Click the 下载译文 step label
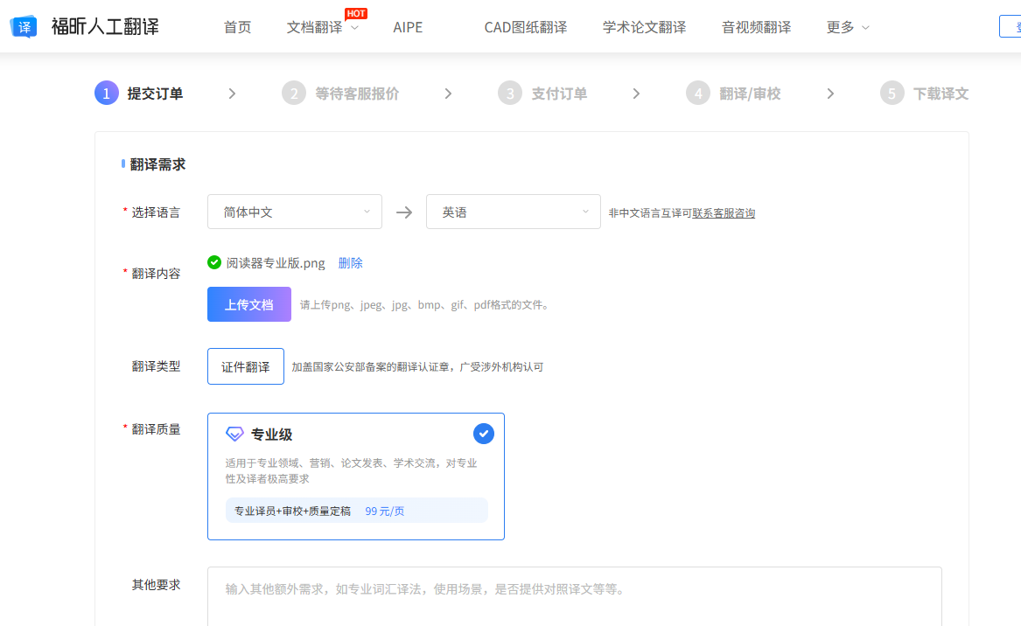 [941, 94]
